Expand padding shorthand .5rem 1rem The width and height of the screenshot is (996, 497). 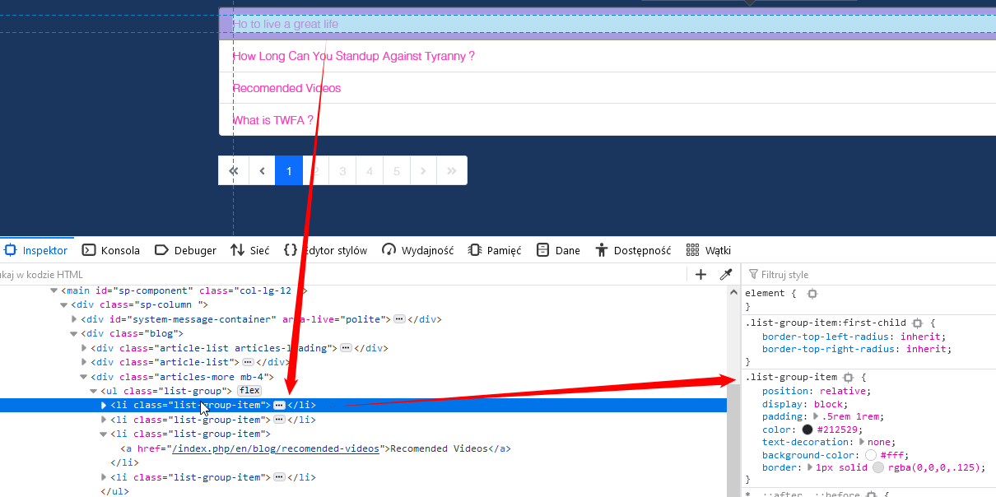pos(816,417)
